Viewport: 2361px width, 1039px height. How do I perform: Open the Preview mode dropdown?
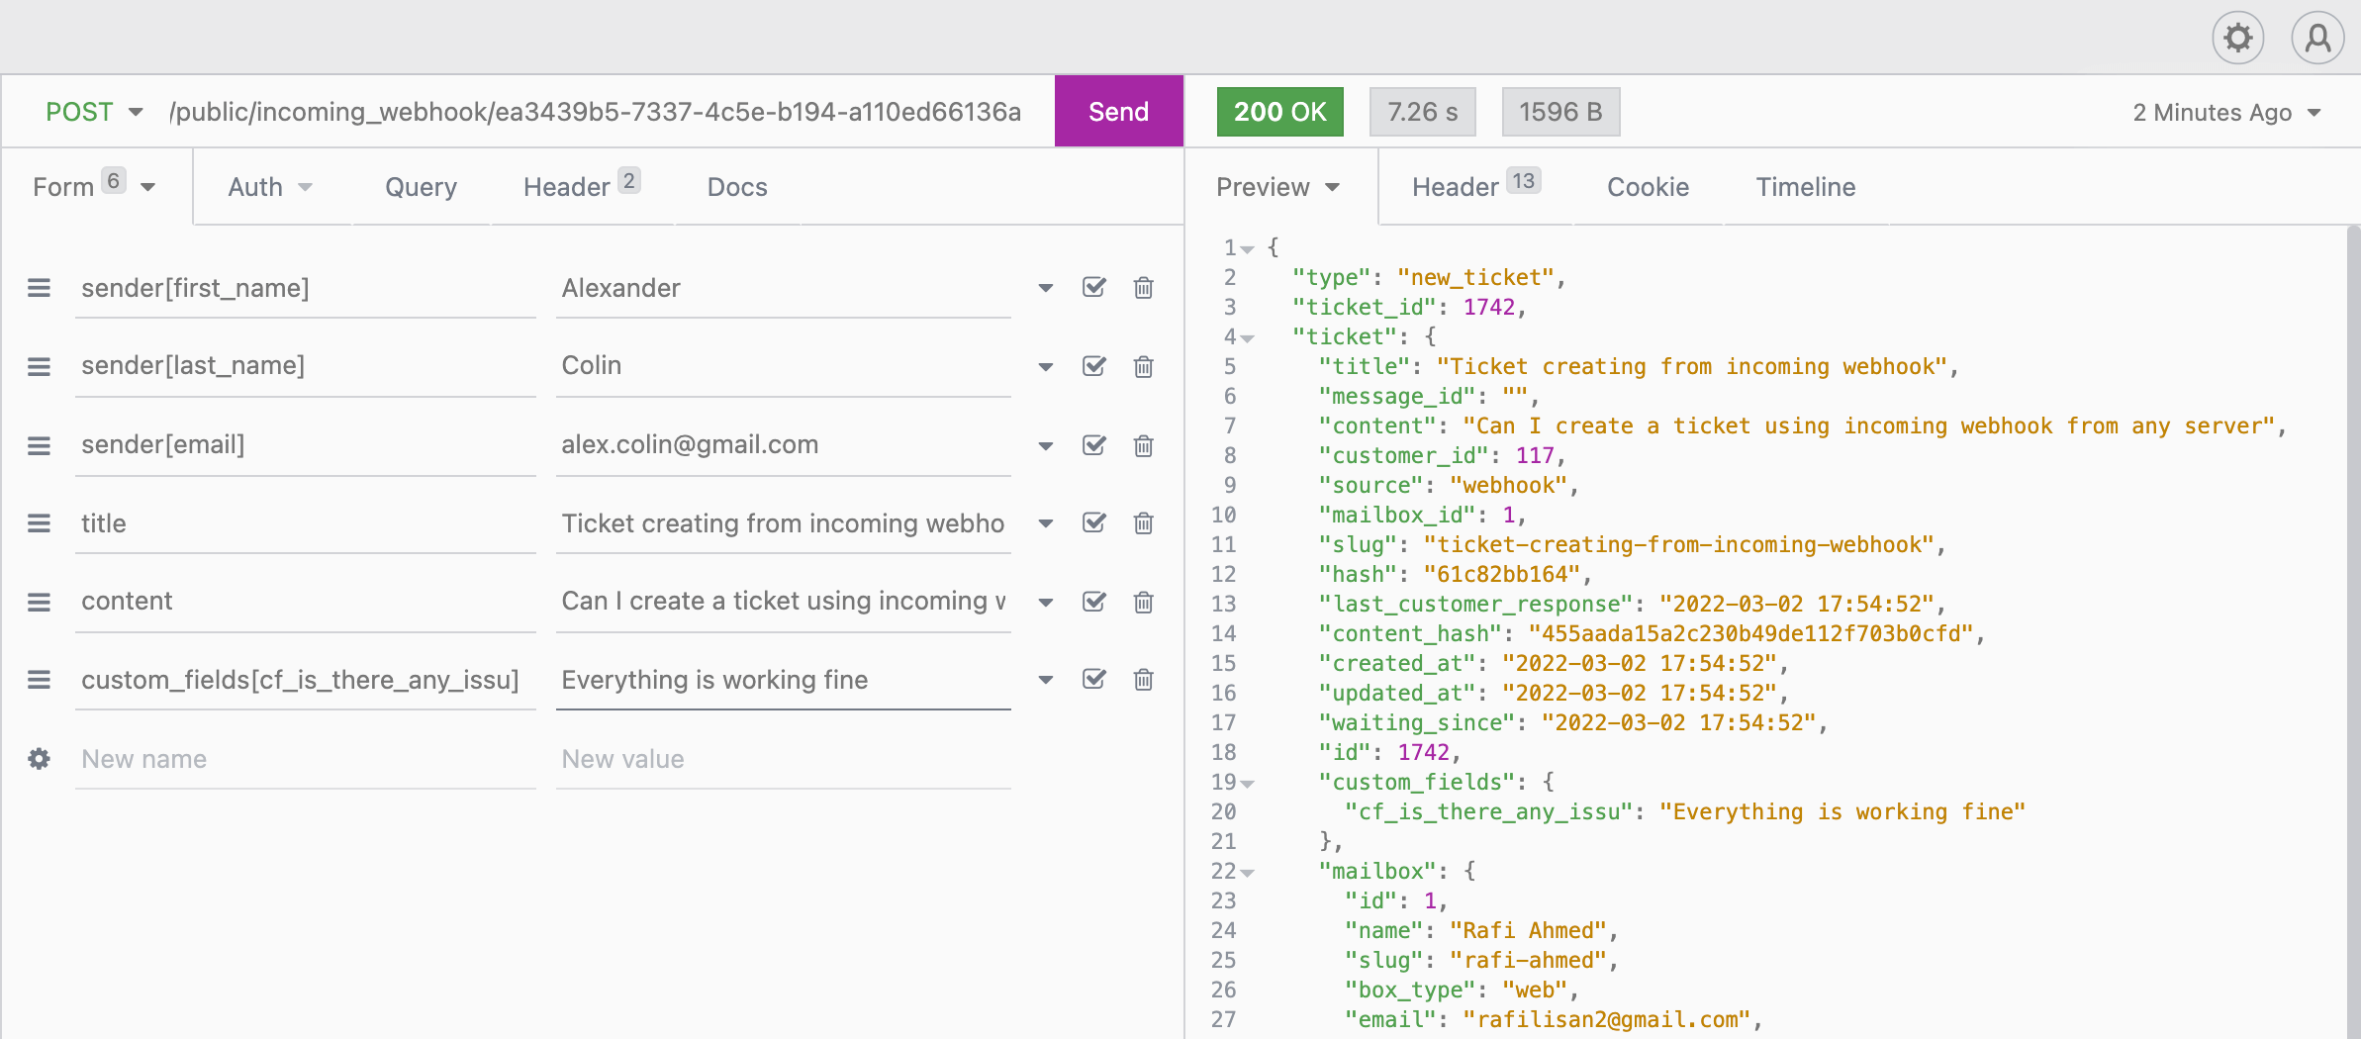click(x=1277, y=187)
